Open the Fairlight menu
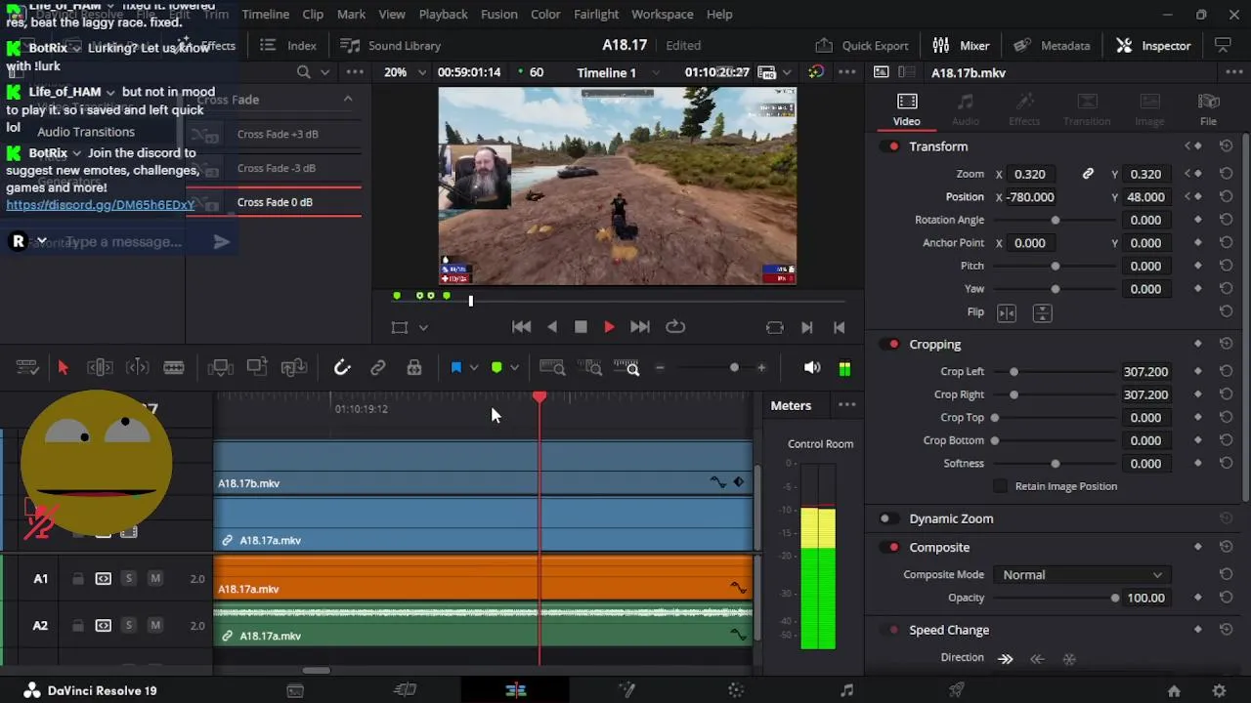Image resolution: width=1251 pixels, height=703 pixels. 596,15
